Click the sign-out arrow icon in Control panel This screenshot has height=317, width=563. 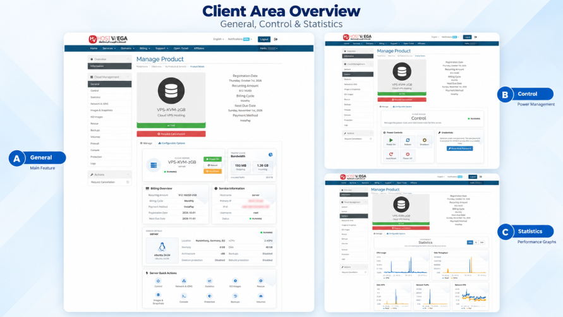[x=476, y=37]
